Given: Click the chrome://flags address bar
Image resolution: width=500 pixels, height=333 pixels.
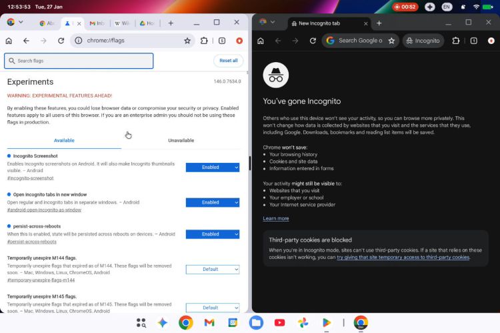Looking at the screenshot, I should (133, 41).
